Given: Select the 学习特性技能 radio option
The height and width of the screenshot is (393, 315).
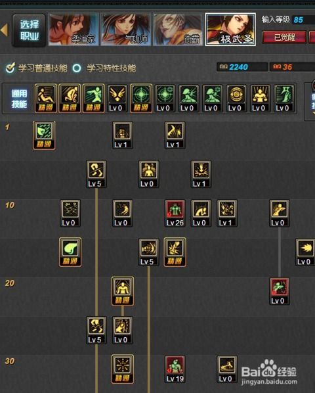Looking at the screenshot, I should pos(77,68).
